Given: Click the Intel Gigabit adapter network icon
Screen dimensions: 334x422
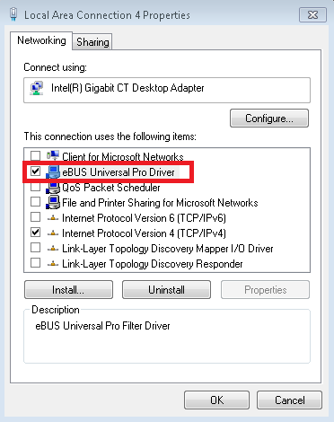Looking at the screenshot, I should 37,88.
